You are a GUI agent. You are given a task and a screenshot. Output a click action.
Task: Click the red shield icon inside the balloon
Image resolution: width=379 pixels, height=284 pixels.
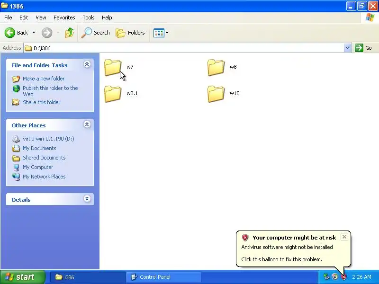coord(245,238)
